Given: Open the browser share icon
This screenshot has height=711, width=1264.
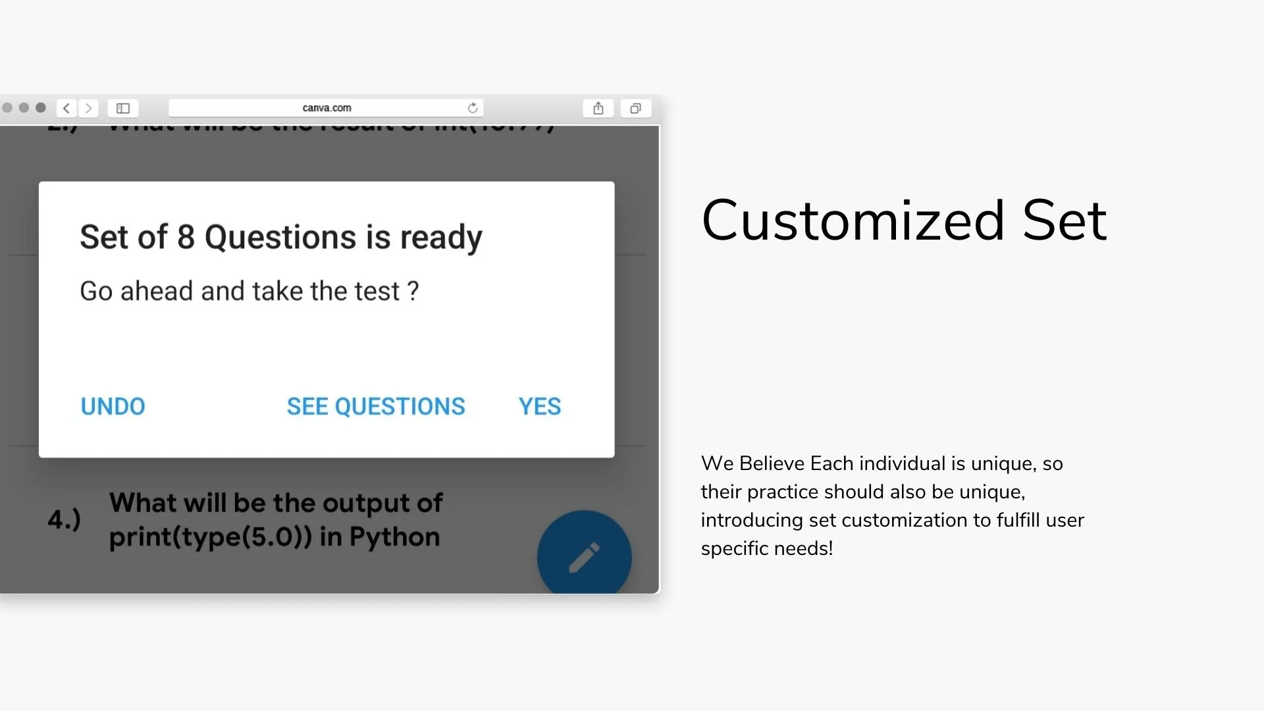Looking at the screenshot, I should (x=598, y=108).
